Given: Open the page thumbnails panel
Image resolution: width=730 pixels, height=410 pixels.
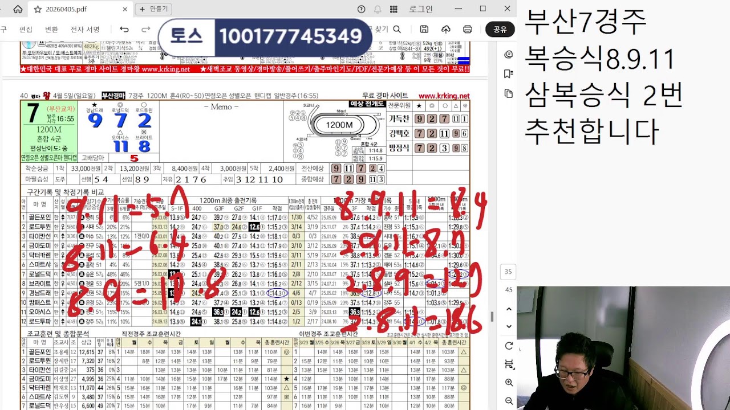Looking at the screenshot, I should tap(509, 93).
